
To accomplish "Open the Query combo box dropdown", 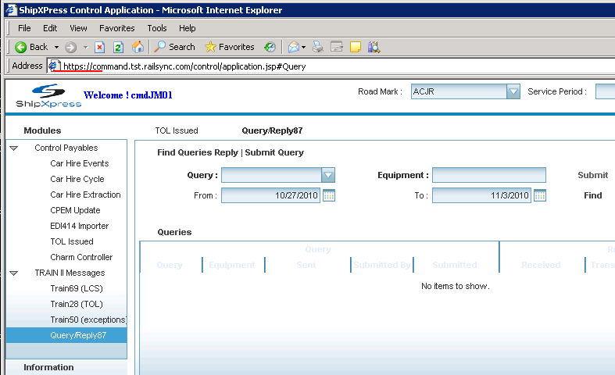I will point(328,175).
